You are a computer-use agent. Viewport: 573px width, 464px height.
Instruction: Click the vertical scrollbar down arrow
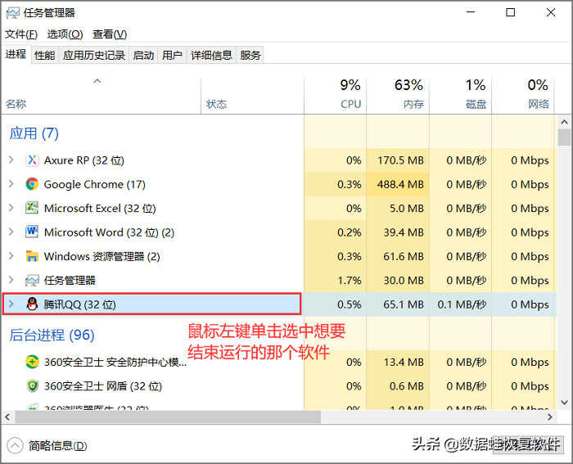pyautogui.click(x=564, y=403)
